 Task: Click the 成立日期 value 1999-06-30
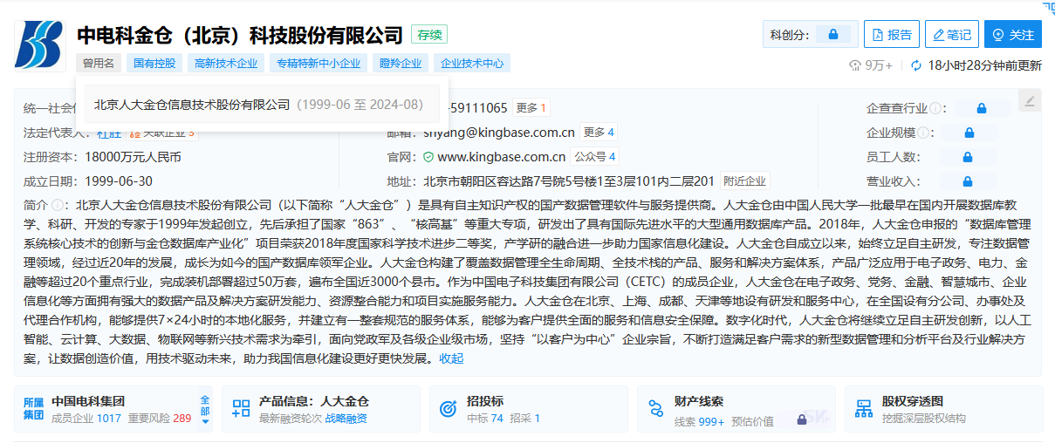tap(119, 181)
